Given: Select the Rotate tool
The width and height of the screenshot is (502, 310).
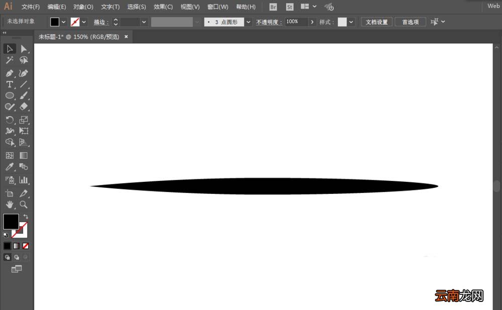Looking at the screenshot, I should point(10,120).
